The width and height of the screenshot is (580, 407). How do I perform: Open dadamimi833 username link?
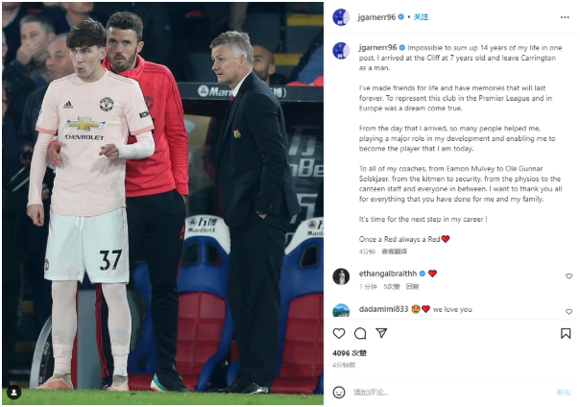[x=383, y=309]
